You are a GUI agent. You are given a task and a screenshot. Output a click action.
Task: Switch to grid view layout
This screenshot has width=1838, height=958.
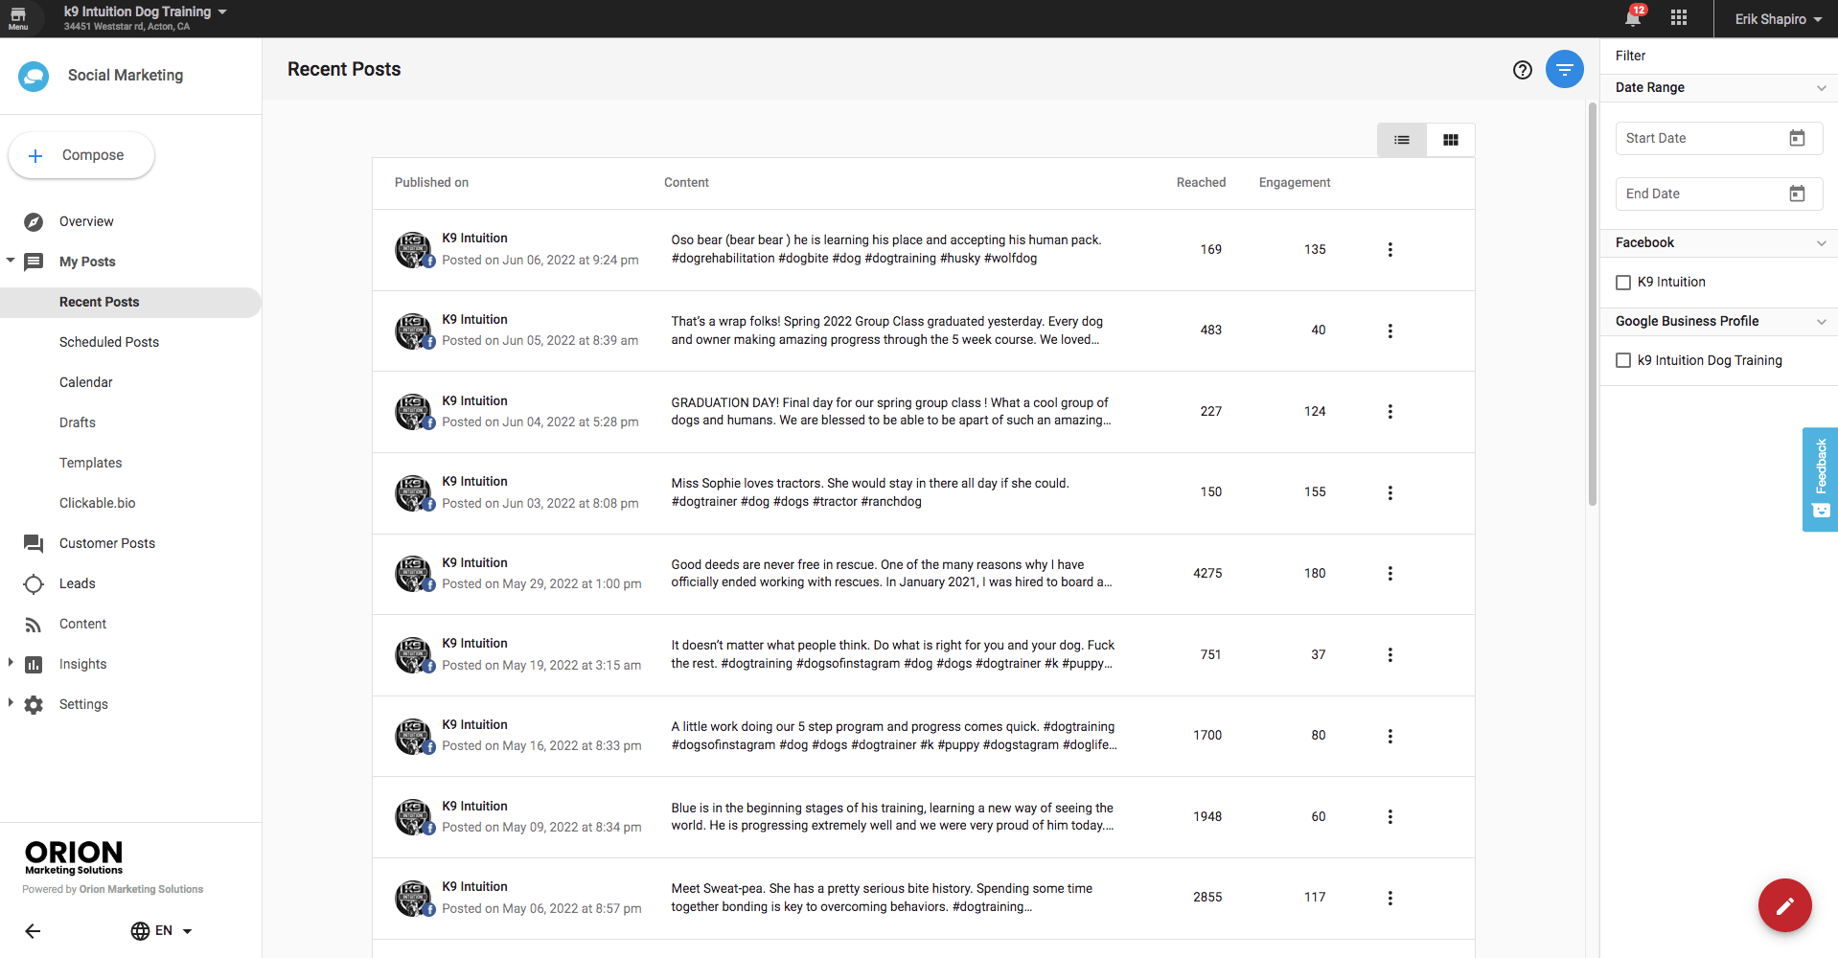point(1451,140)
